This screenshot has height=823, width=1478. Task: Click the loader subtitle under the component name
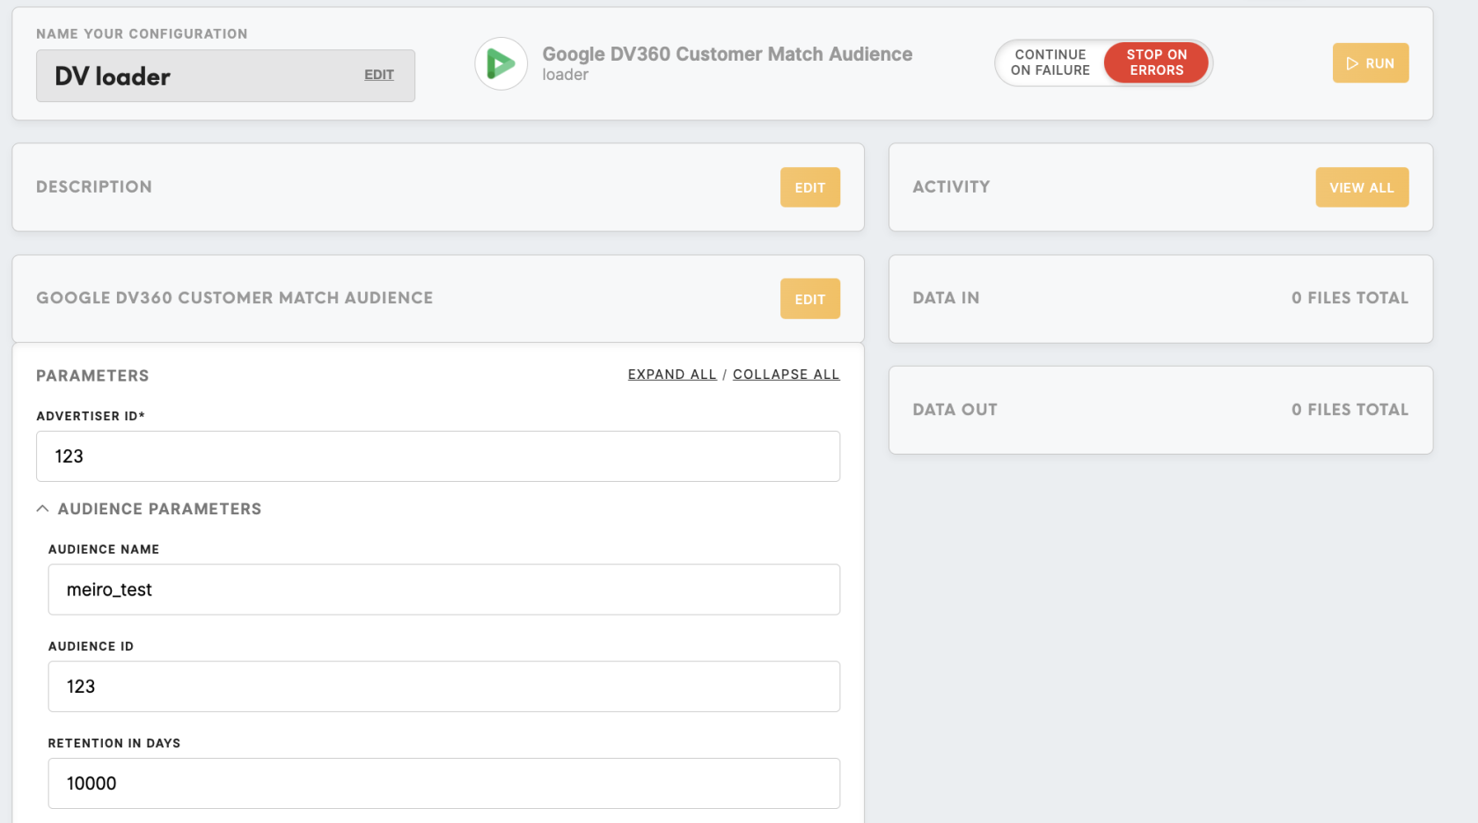[565, 75]
